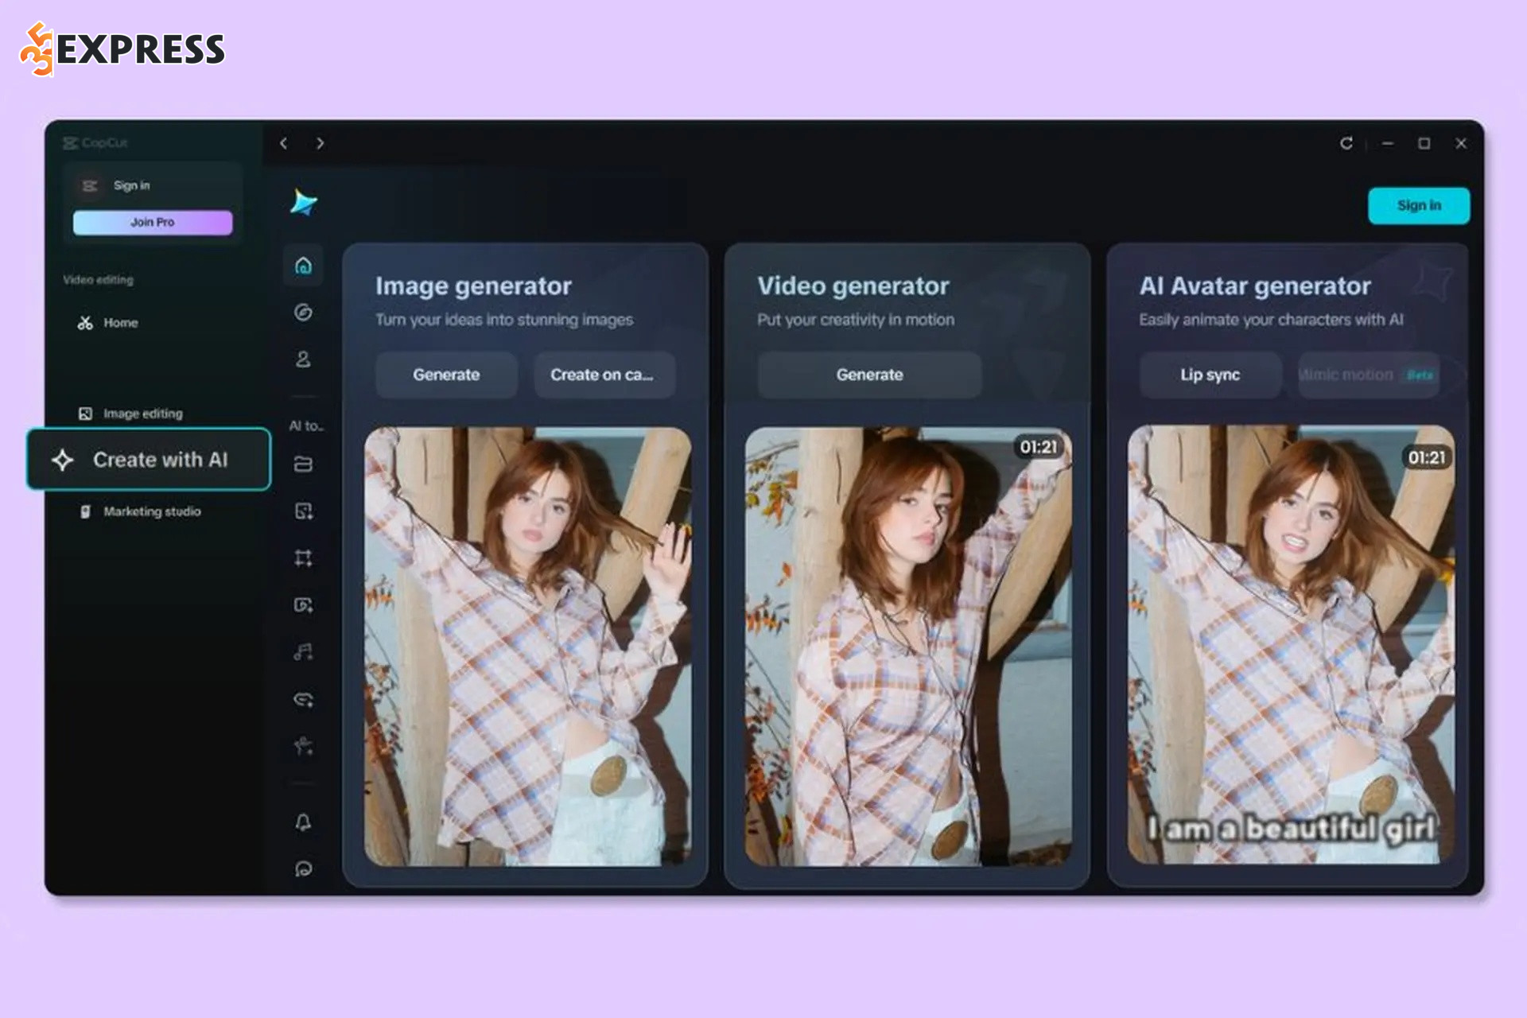
Task: Click the scissors Home icon
Action: (x=85, y=323)
